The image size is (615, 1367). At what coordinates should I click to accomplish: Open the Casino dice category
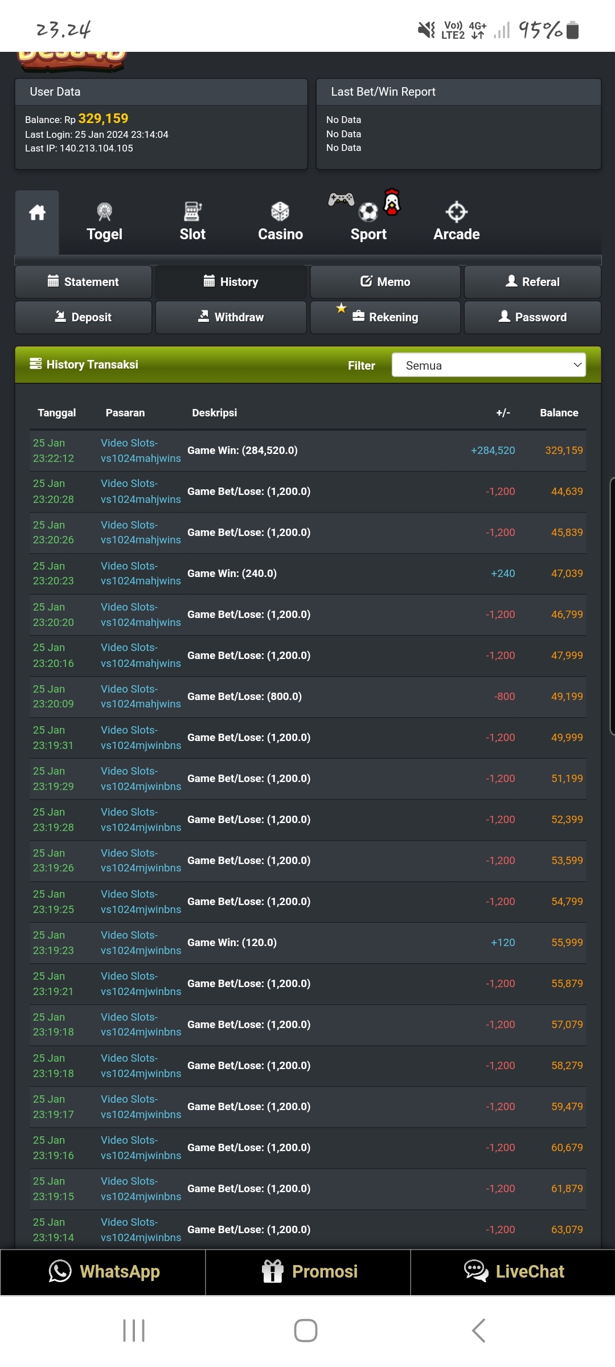pos(280,222)
